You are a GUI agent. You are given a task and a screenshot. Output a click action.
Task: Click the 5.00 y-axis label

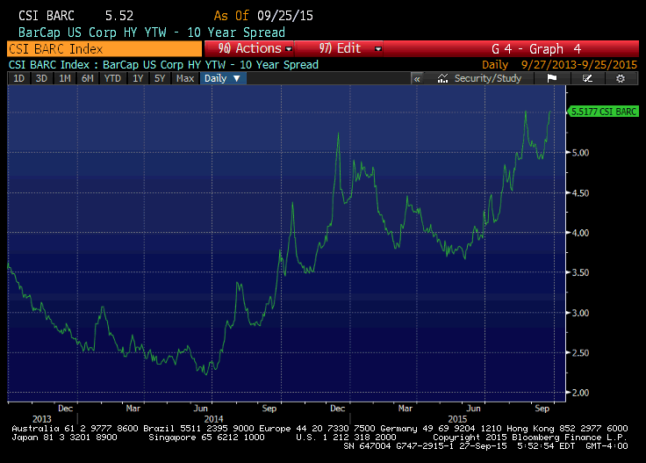[x=580, y=153]
